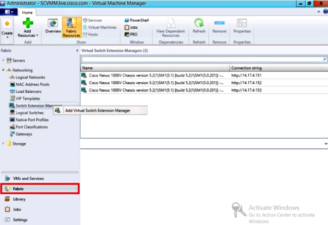Collapse the Networking tree node
The width and height of the screenshot is (328, 225).
tap(3, 70)
